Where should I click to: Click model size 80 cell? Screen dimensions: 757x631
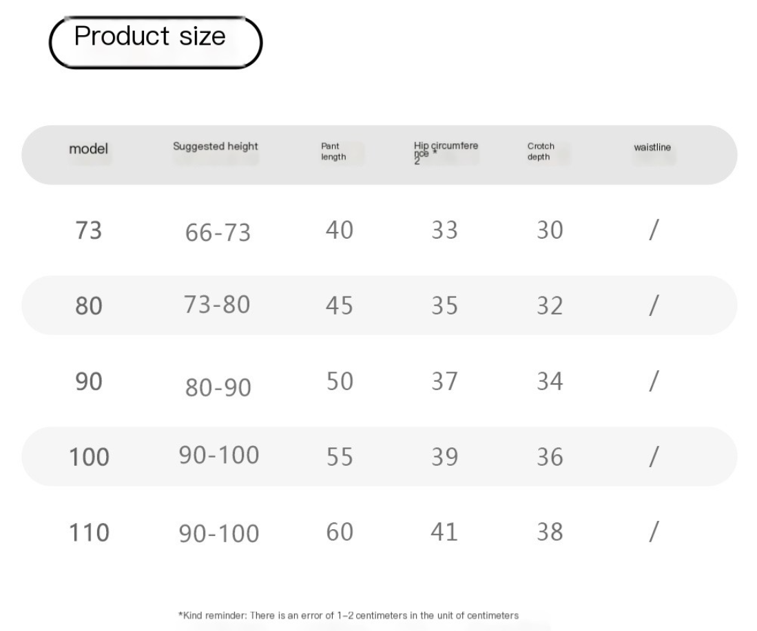[88, 306]
